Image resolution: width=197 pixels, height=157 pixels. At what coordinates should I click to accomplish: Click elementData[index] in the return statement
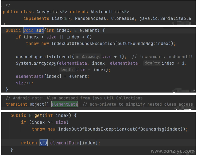74,143
